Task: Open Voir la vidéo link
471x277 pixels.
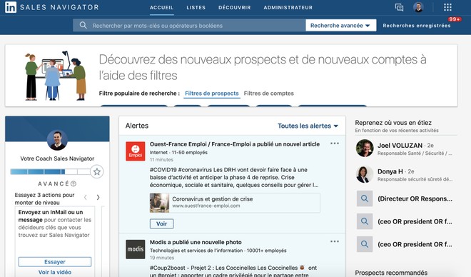Action: 55,272
